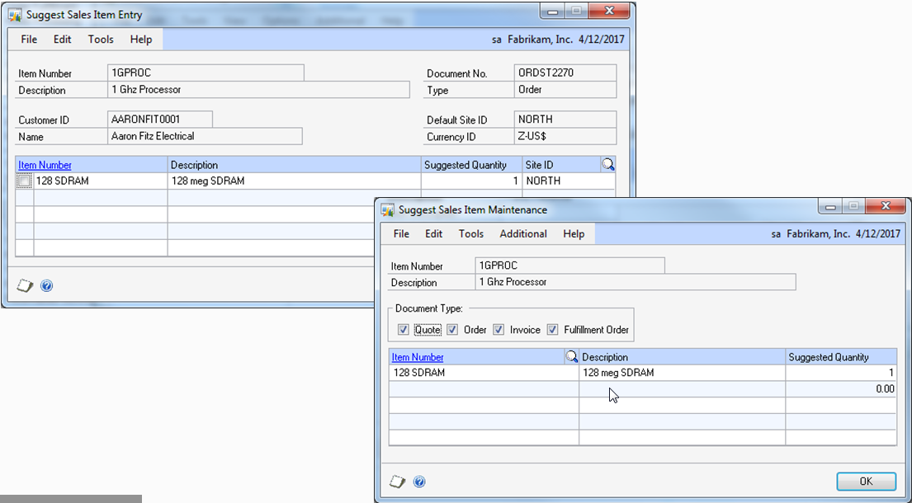Image resolution: width=912 pixels, height=503 pixels.
Task: Select the 128 meg SDRAM cell in the Maintenance grid
Action: [x=683, y=373]
